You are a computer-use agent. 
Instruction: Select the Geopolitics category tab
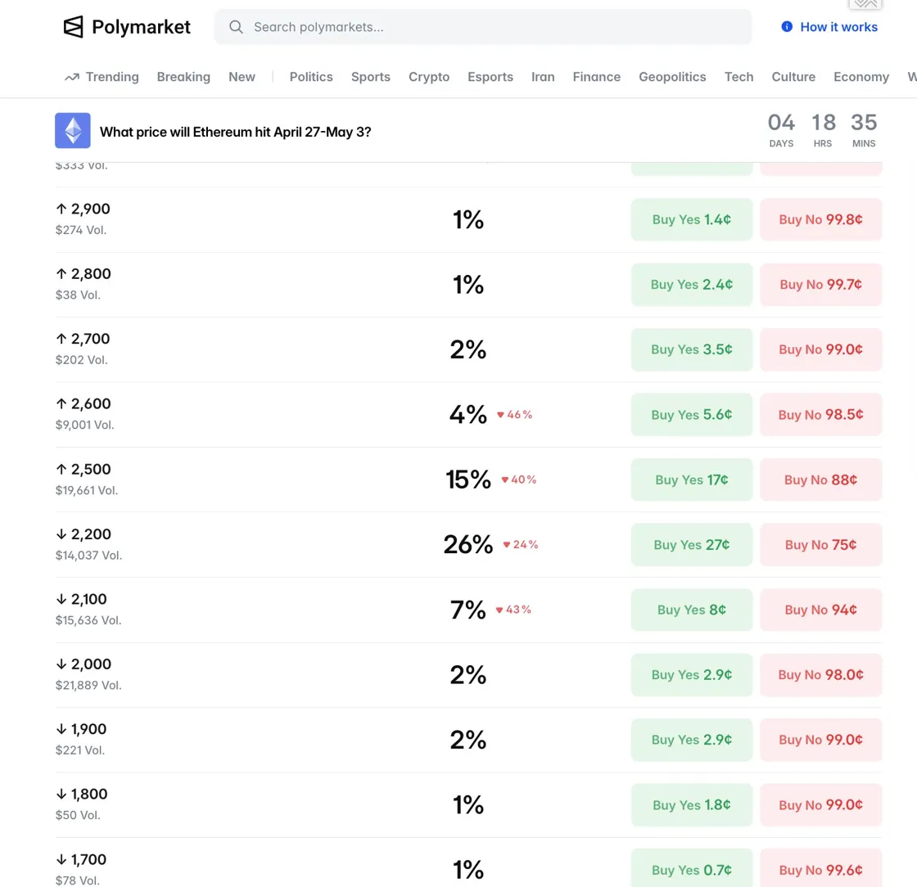tap(672, 77)
